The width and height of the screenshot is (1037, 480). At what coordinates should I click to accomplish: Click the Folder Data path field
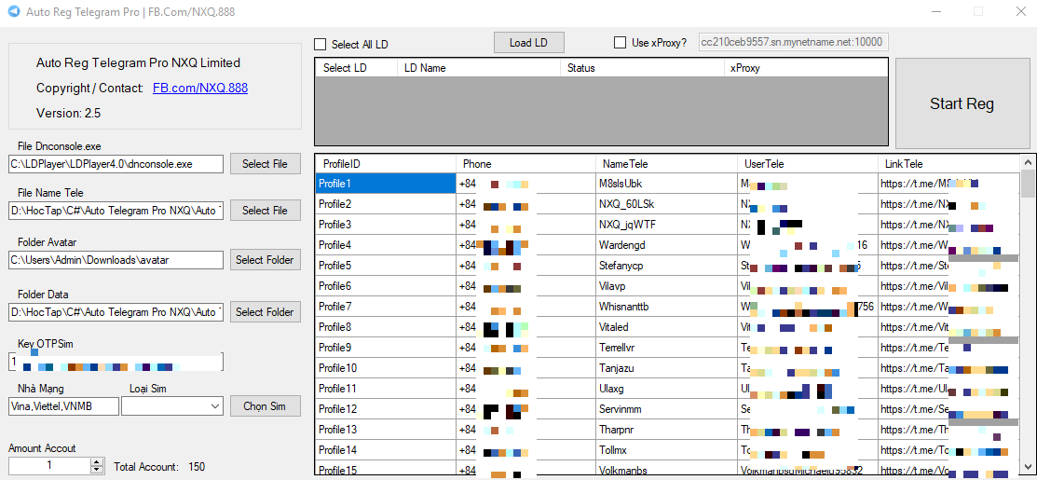coord(116,312)
